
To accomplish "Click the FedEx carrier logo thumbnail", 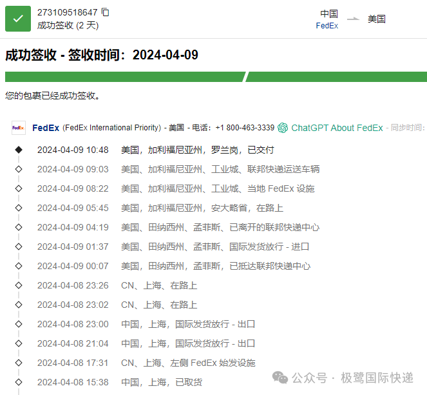I will 19,128.
